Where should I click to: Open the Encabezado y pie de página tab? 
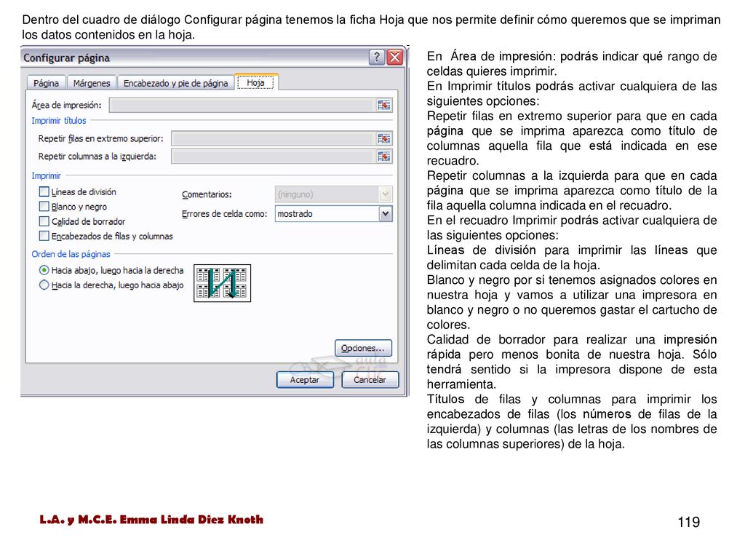coord(176,83)
